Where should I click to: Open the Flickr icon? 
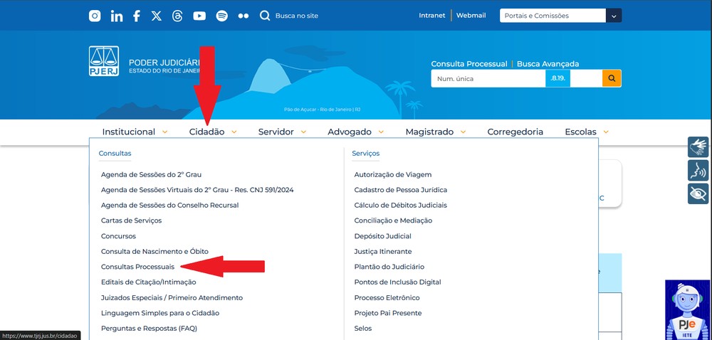pyautogui.click(x=244, y=16)
